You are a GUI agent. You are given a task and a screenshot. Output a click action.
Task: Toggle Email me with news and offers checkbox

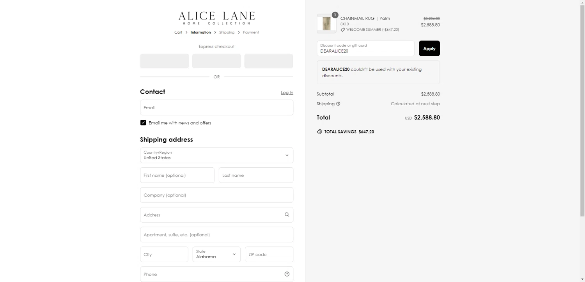pyautogui.click(x=143, y=122)
